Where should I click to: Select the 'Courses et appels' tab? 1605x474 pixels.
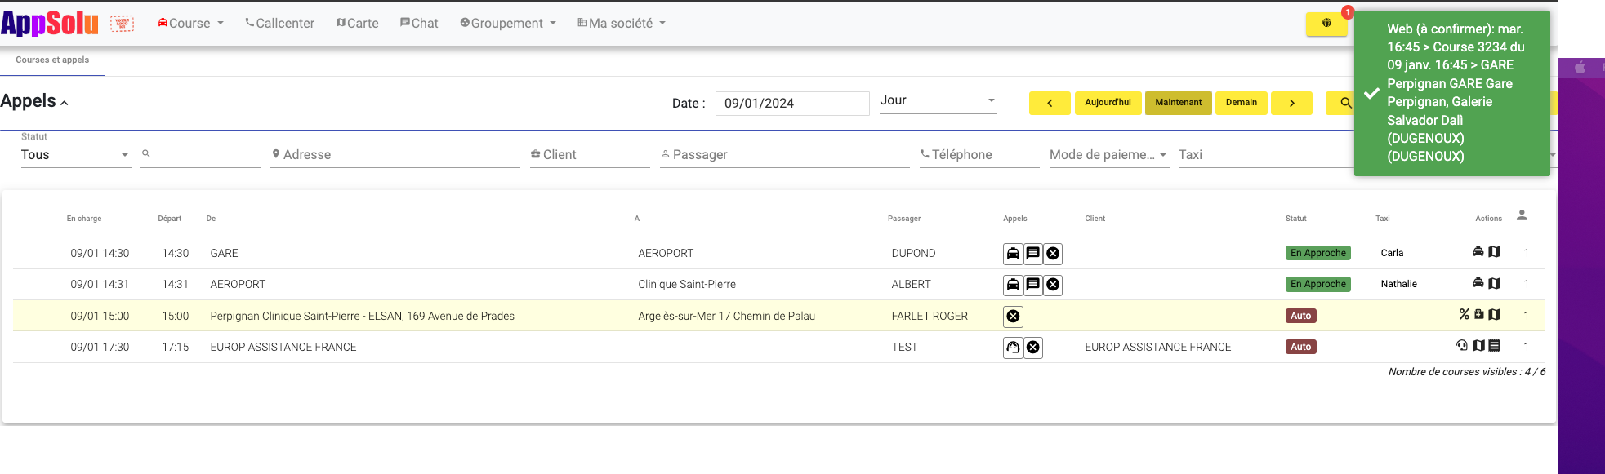[52, 60]
